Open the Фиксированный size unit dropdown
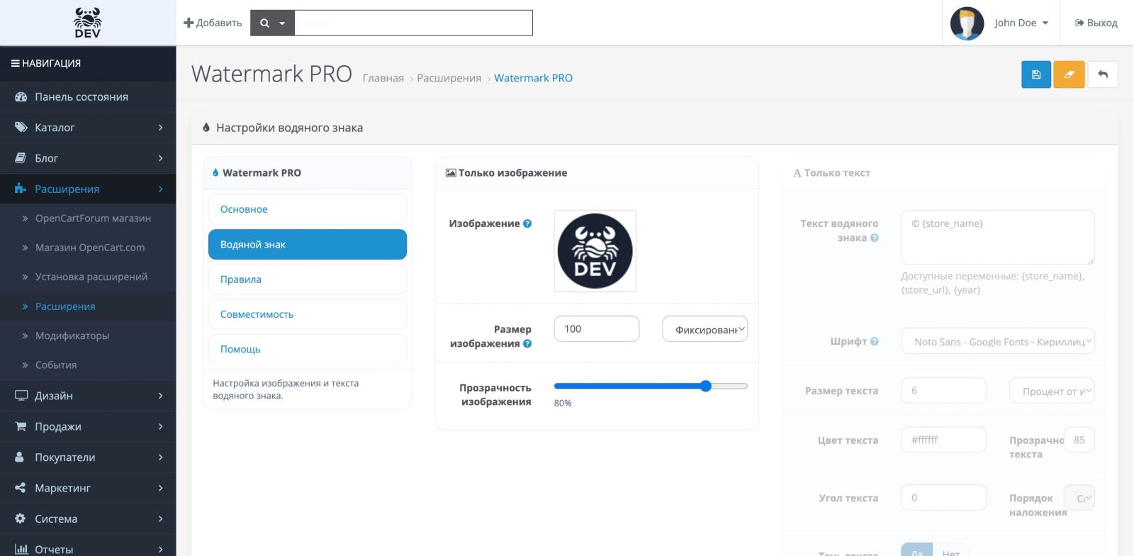The height and width of the screenshot is (556, 1134). pyautogui.click(x=705, y=329)
